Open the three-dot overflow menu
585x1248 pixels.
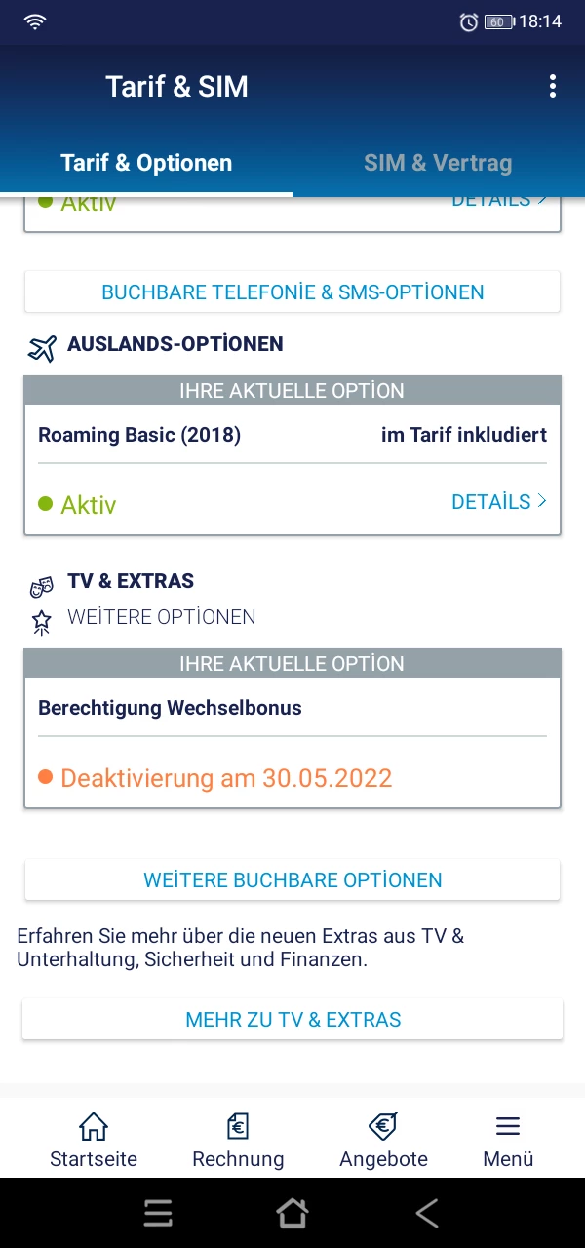(x=552, y=86)
